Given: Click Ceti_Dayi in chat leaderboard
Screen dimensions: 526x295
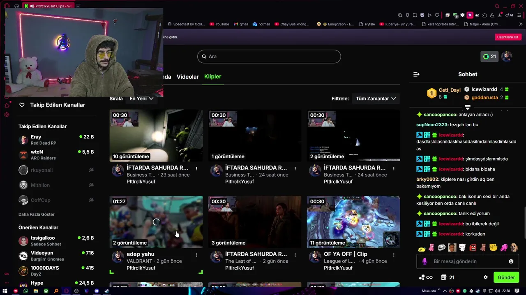Looking at the screenshot, I should [x=450, y=90].
